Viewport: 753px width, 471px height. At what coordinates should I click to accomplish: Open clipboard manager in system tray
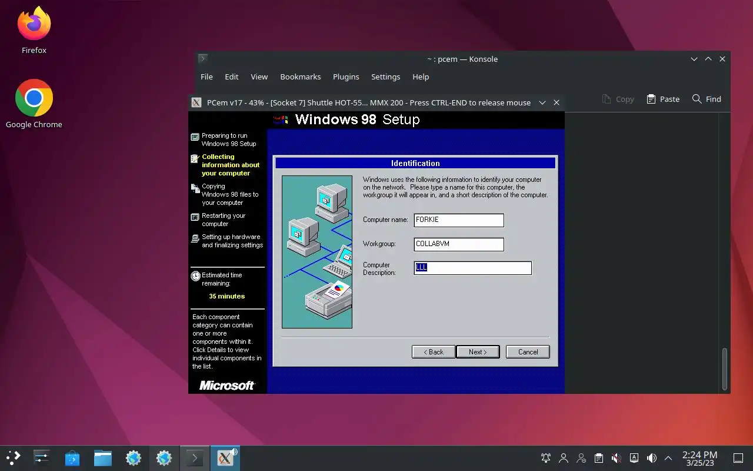coord(599,458)
